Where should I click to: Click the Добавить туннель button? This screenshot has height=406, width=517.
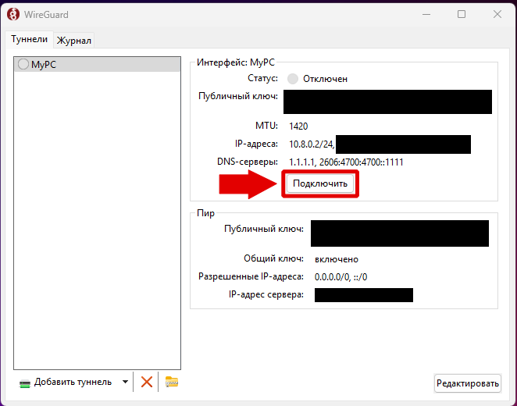[x=66, y=382]
